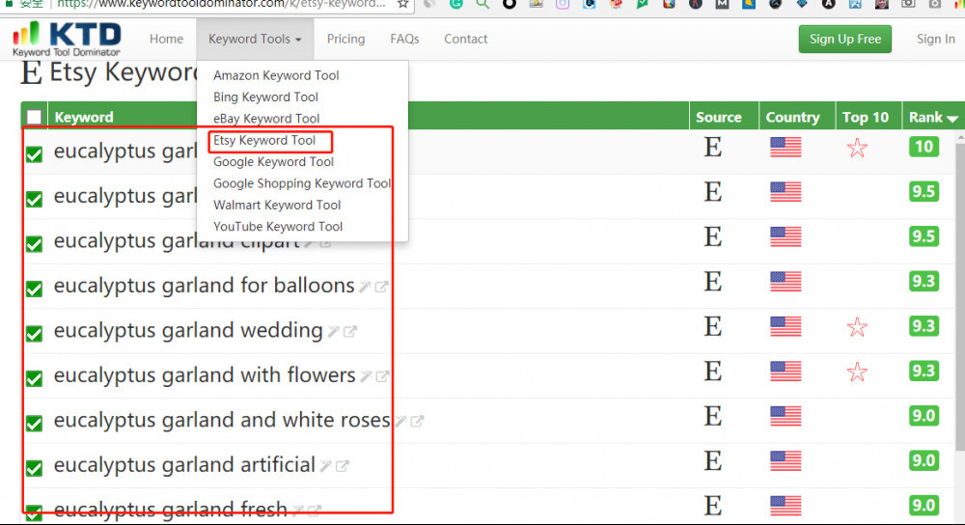Image resolution: width=965 pixels, height=525 pixels.
Task: Click the Top 10 star for 'eucalyptus garland with flowers'
Action: point(857,372)
